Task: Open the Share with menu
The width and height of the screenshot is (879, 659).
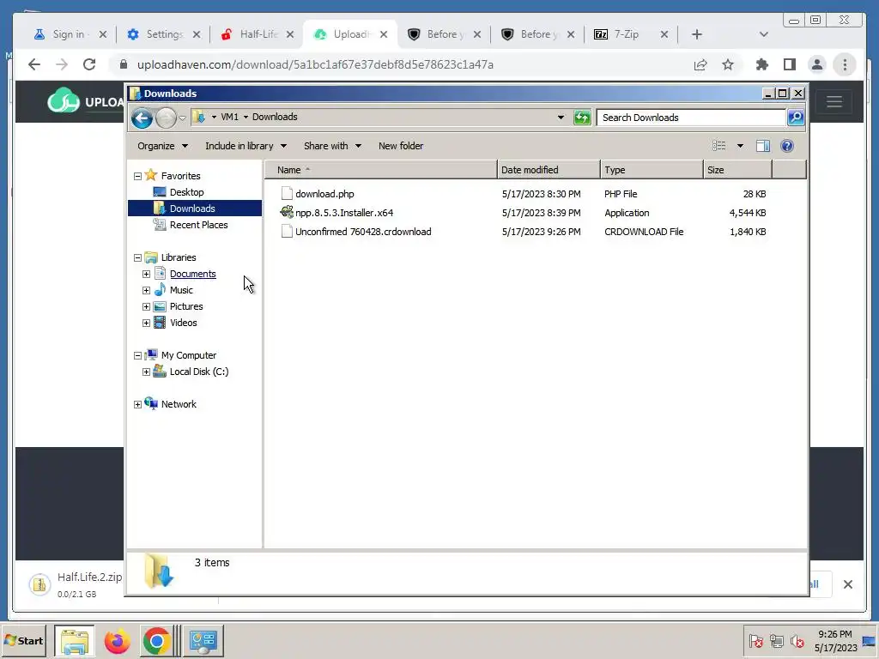Action: click(x=332, y=146)
